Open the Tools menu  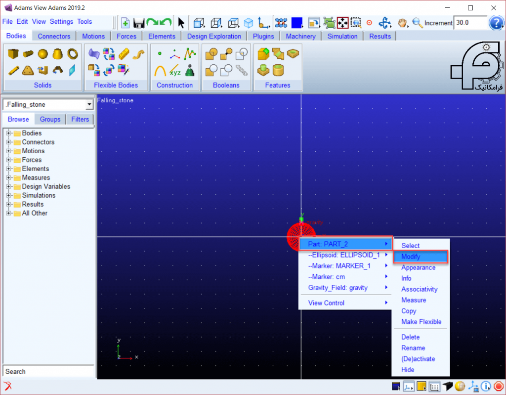pyautogui.click(x=84, y=22)
